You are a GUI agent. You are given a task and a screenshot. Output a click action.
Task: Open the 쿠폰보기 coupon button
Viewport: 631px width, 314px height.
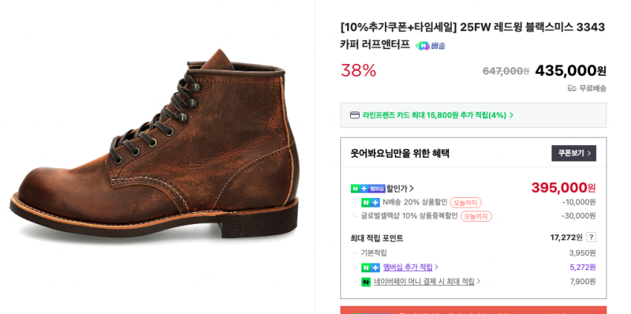(573, 153)
